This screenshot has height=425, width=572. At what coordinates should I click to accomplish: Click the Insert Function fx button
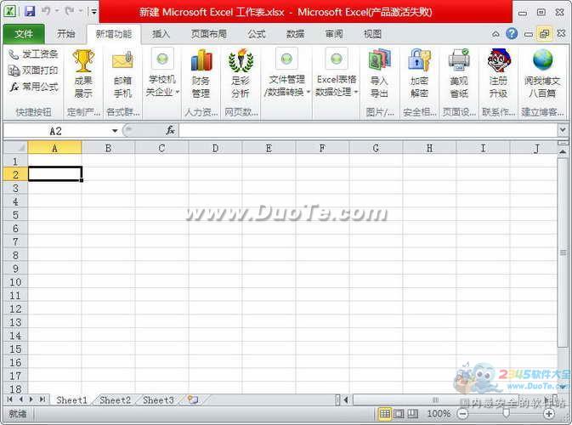170,130
